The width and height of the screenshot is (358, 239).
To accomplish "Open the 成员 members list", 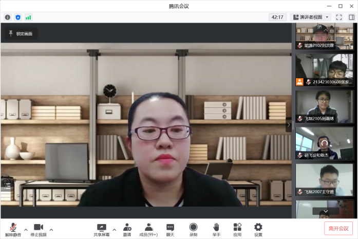I will click(149, 229).
